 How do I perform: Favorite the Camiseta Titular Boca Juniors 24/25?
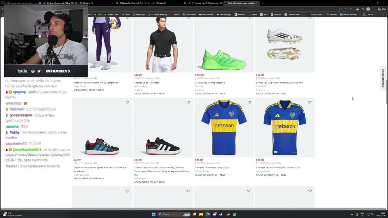pyautogui.click(x=249, y=102)
